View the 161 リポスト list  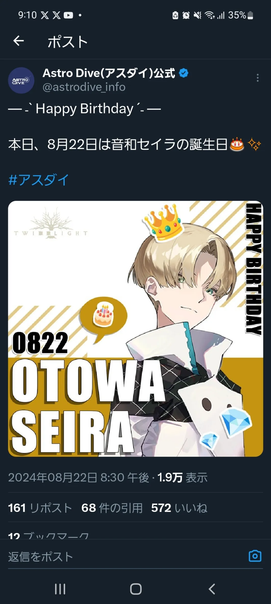40,508
